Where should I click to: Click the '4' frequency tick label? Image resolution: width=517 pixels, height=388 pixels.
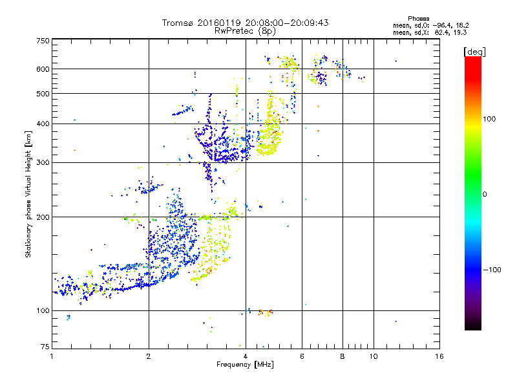pos(246,356)
